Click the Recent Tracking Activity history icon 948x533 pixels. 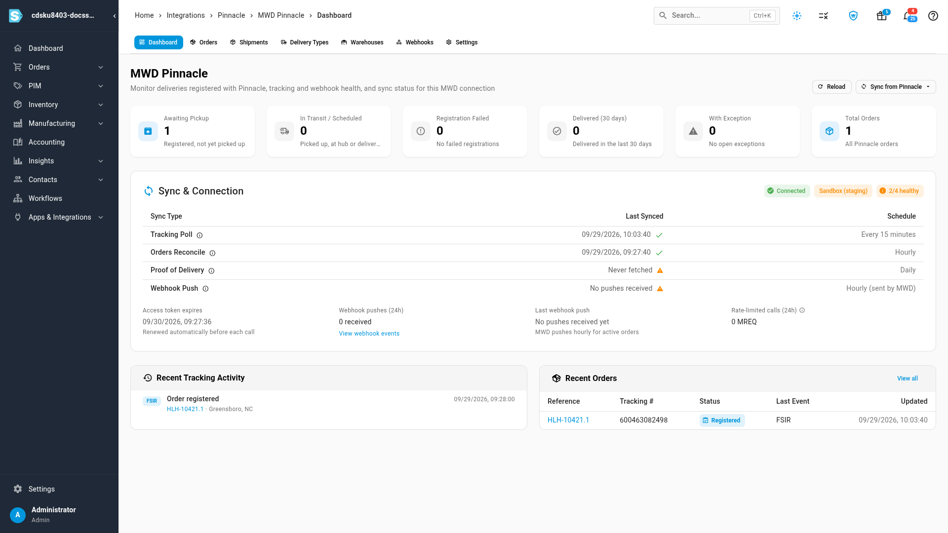click(x=148, y=378)
